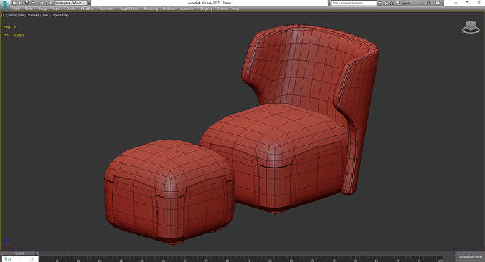Click the Save File floppy icon
The image size is (485, 262).
[27, 3]
